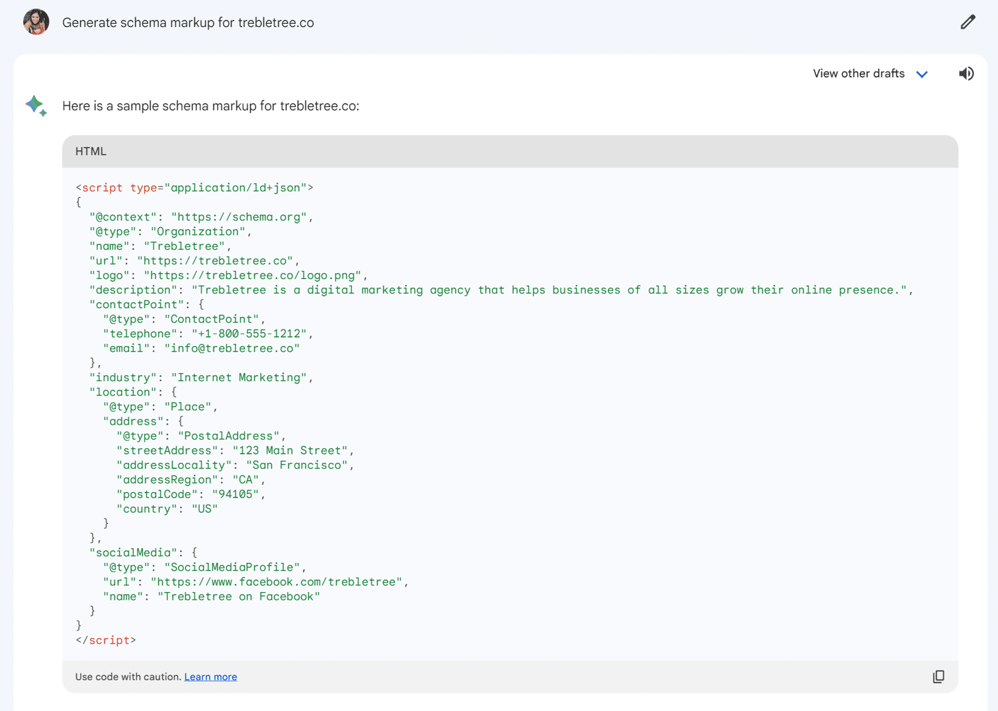998x711 pixels.
Task: Click the "url": "https://trebletree.co" line
Action: pos(194,261)
